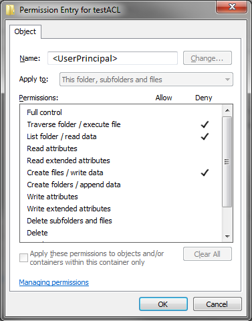This screenshot has width=252, height=321.
Task: Toggle Deny checkmark for Traverse folder / execute file
Action: 205,124
